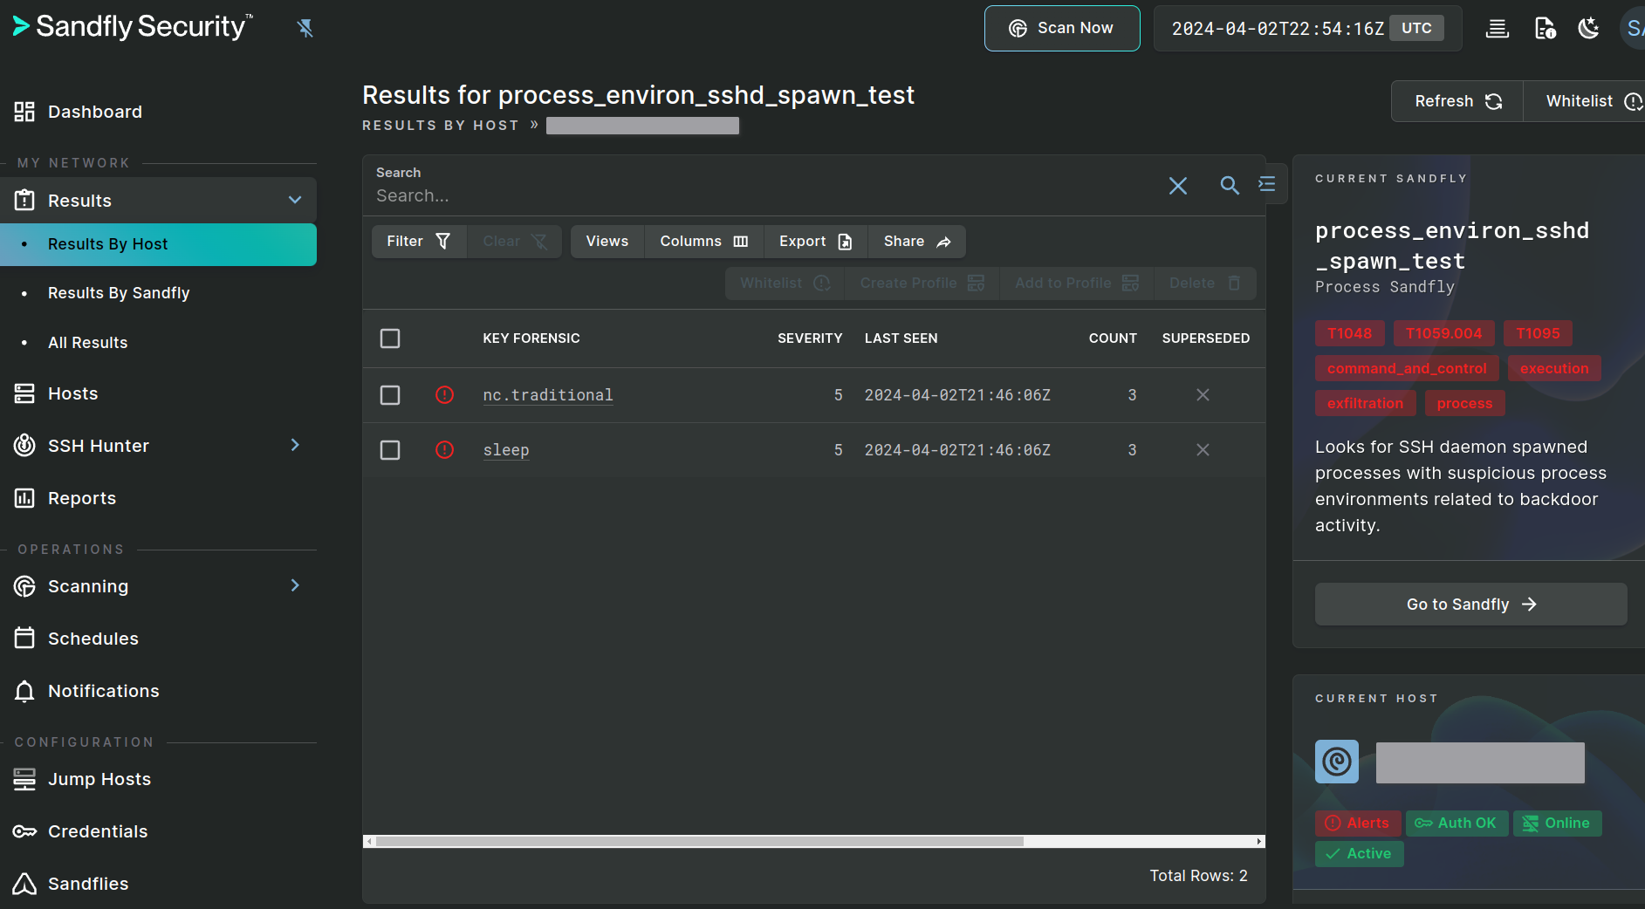Open the Dashboard page

click(x=94, y=111)
